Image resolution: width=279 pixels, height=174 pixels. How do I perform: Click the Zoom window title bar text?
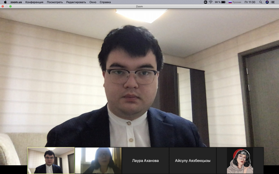coord(139,7)
